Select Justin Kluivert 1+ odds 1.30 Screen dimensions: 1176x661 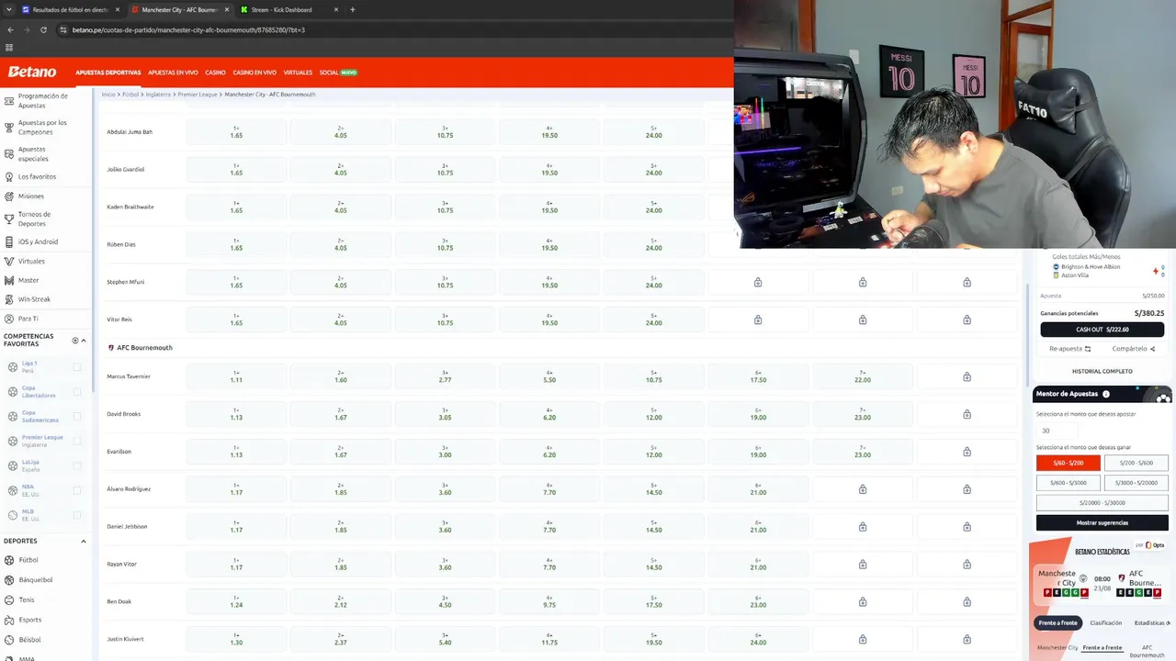tap(236, 639)
